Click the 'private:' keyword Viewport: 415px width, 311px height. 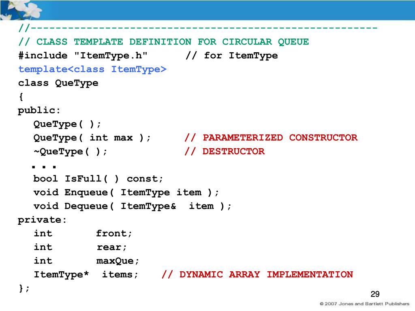(x=42, y=220)
